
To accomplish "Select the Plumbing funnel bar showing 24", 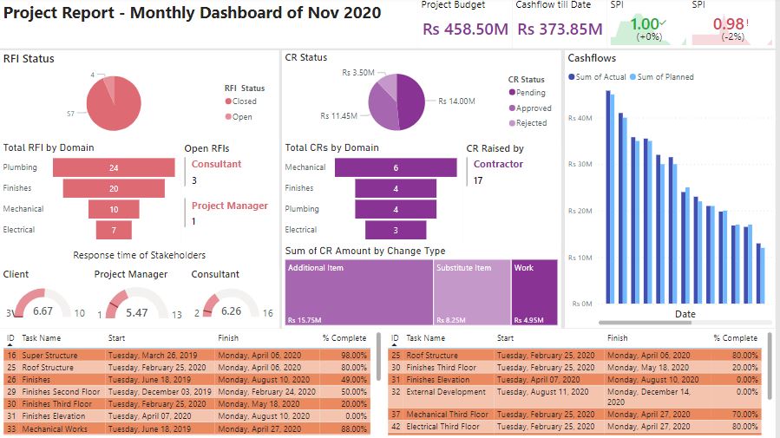I will pos(114,167).
